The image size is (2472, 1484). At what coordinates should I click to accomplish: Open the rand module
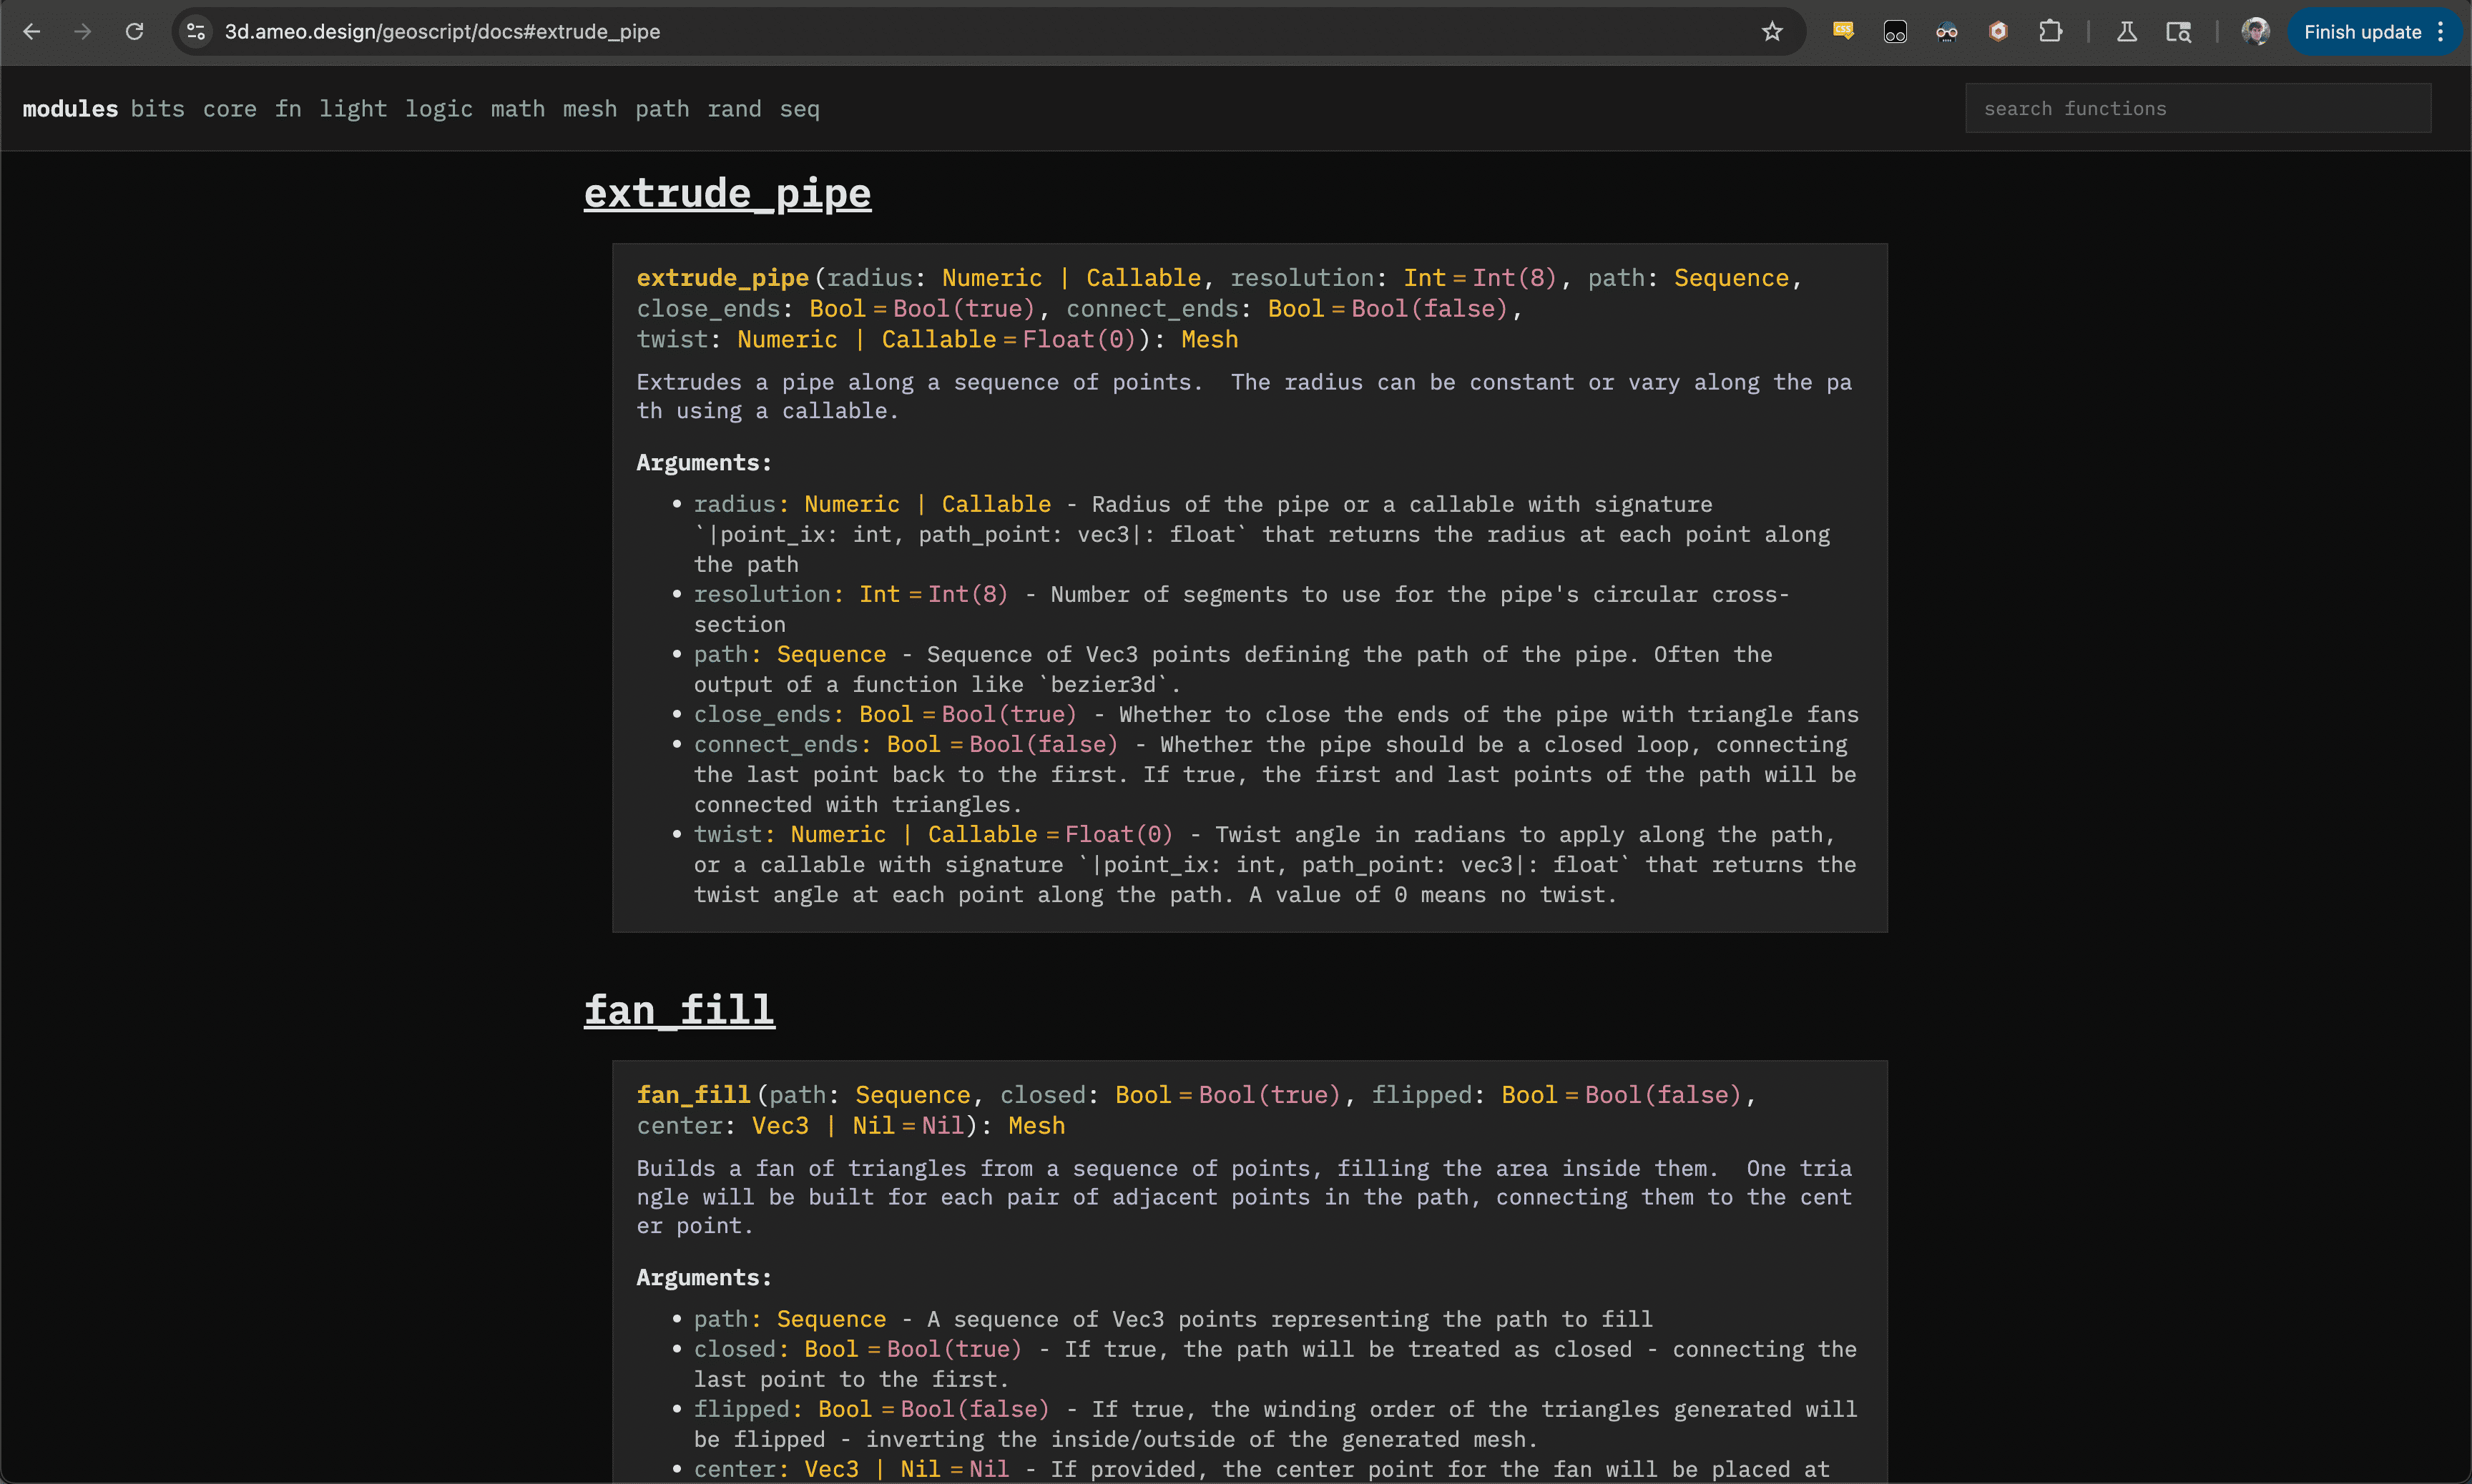[735, 109]
